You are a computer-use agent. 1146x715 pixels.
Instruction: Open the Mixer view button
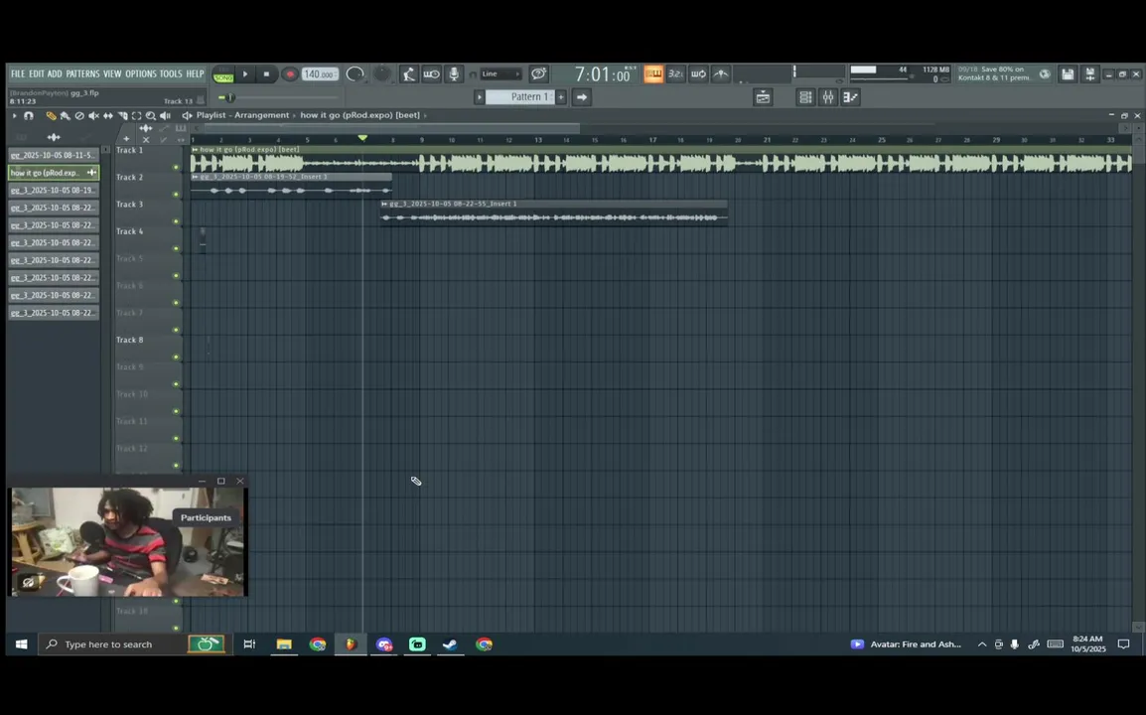(x=828, y=97)
